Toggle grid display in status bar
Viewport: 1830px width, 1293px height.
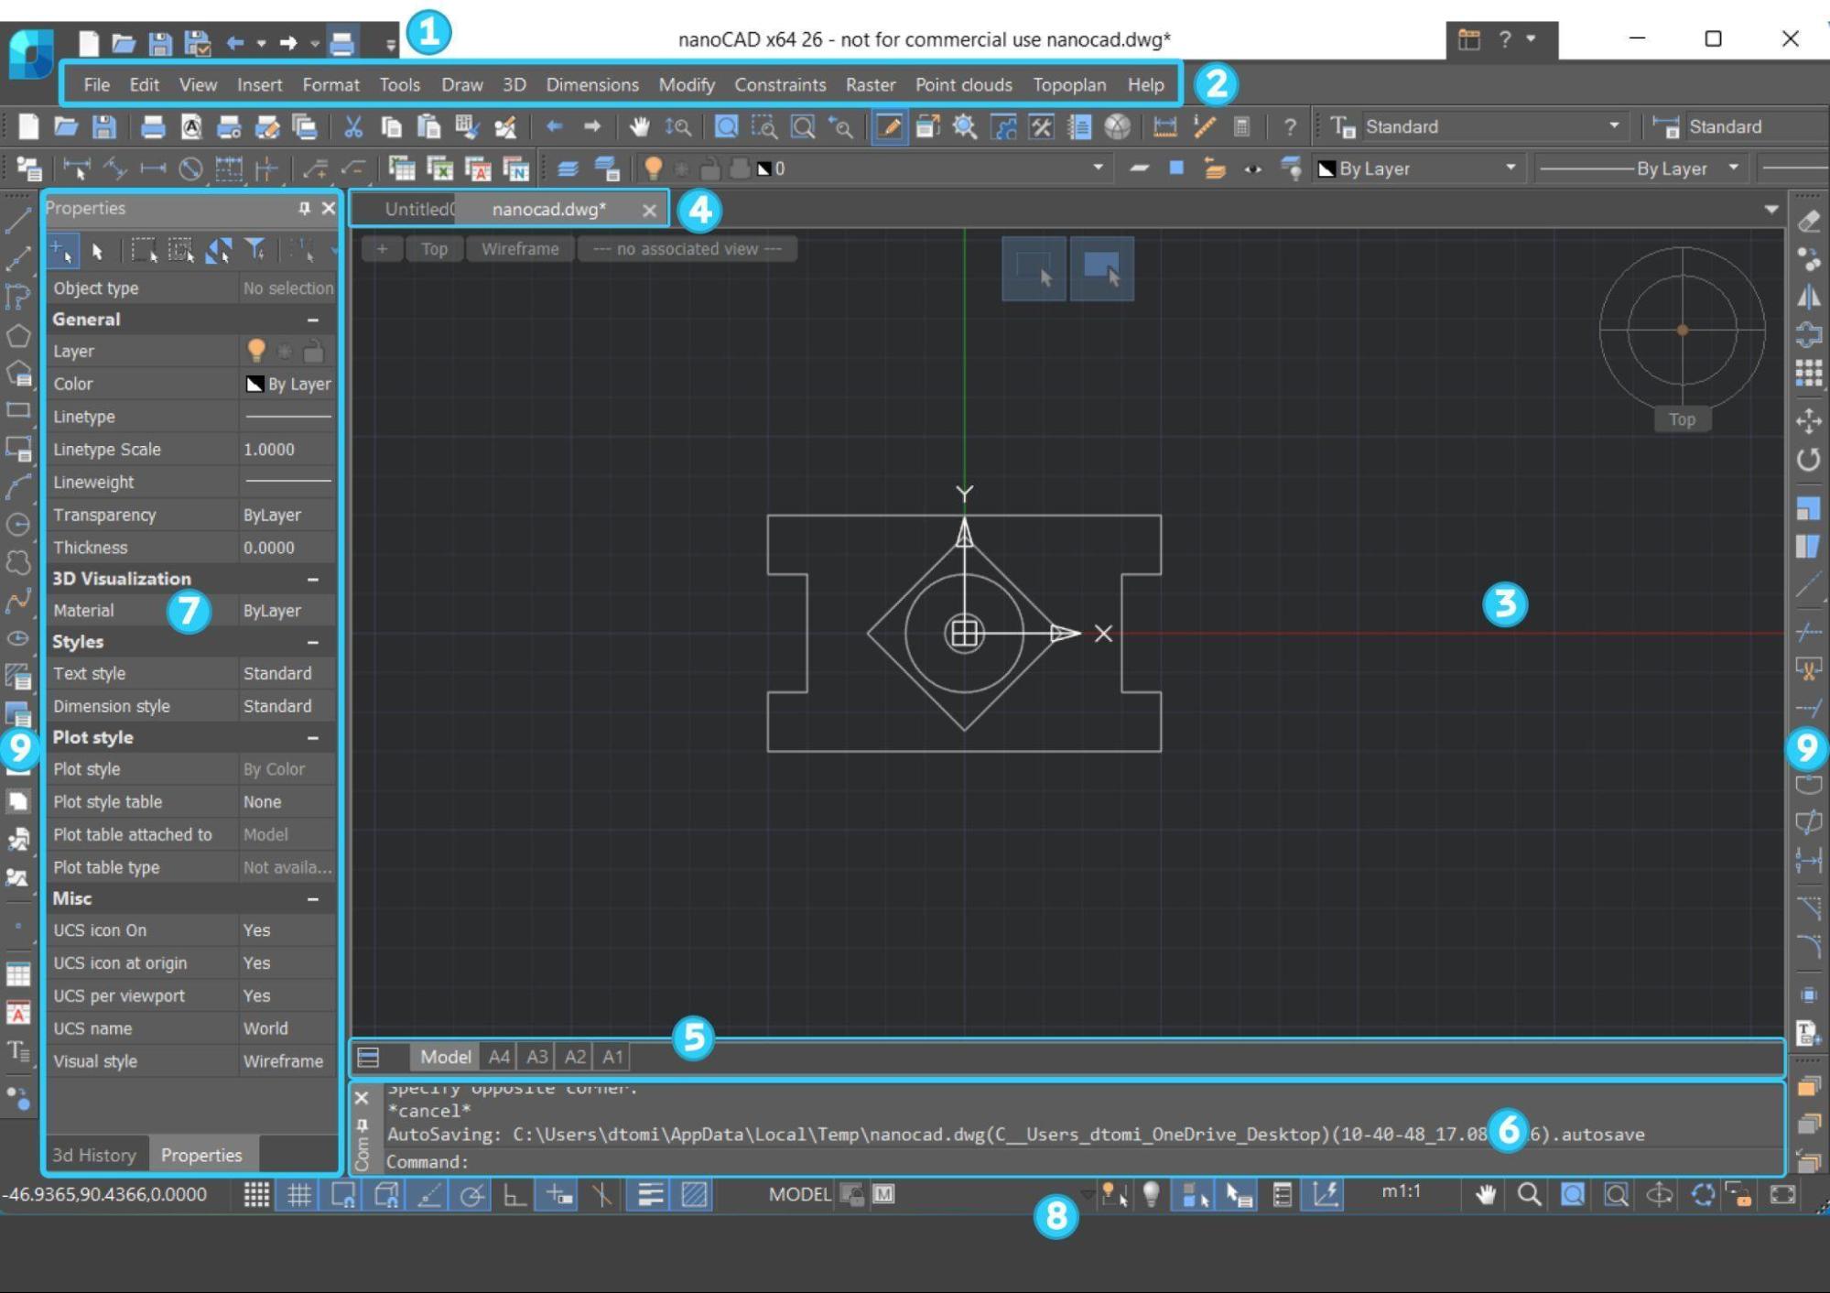[x=299, y=1194]
